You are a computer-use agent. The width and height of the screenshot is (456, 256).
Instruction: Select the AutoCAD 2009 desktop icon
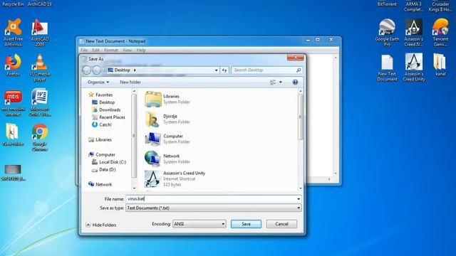(x=40, y=32)
